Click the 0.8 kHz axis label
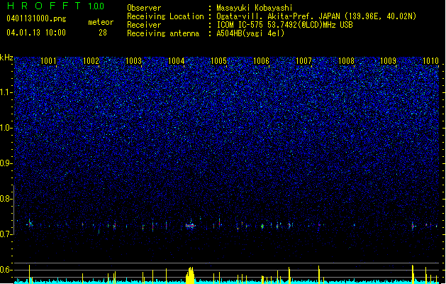This screenshot has width=446, height=284. click(6, 199)
